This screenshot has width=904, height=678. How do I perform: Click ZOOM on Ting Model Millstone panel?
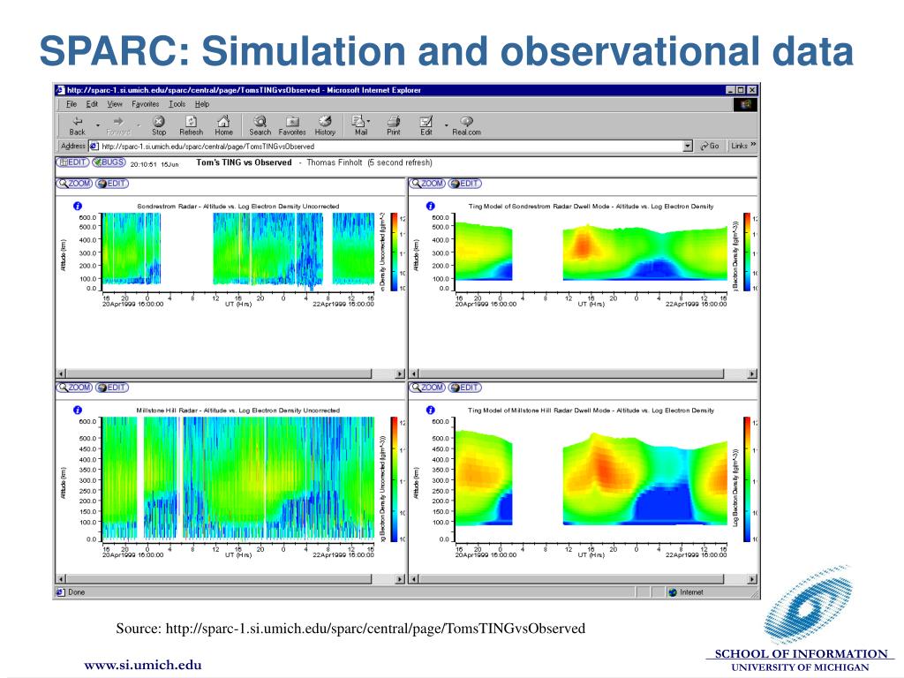(x=427, y=388)
